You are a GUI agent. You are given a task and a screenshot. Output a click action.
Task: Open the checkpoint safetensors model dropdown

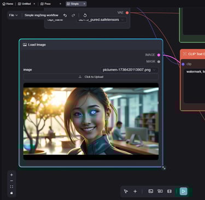(x=101, y=20)
